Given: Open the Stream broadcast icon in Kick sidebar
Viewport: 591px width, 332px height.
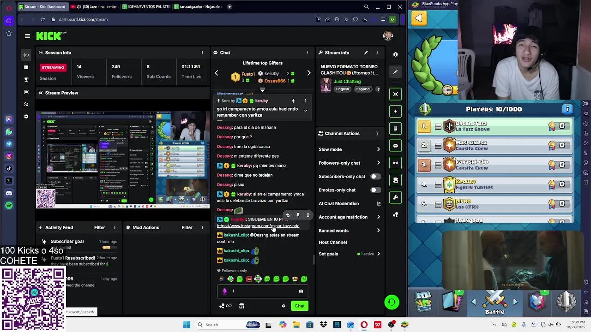Looking at the screenshot, I should click(26, 55).
